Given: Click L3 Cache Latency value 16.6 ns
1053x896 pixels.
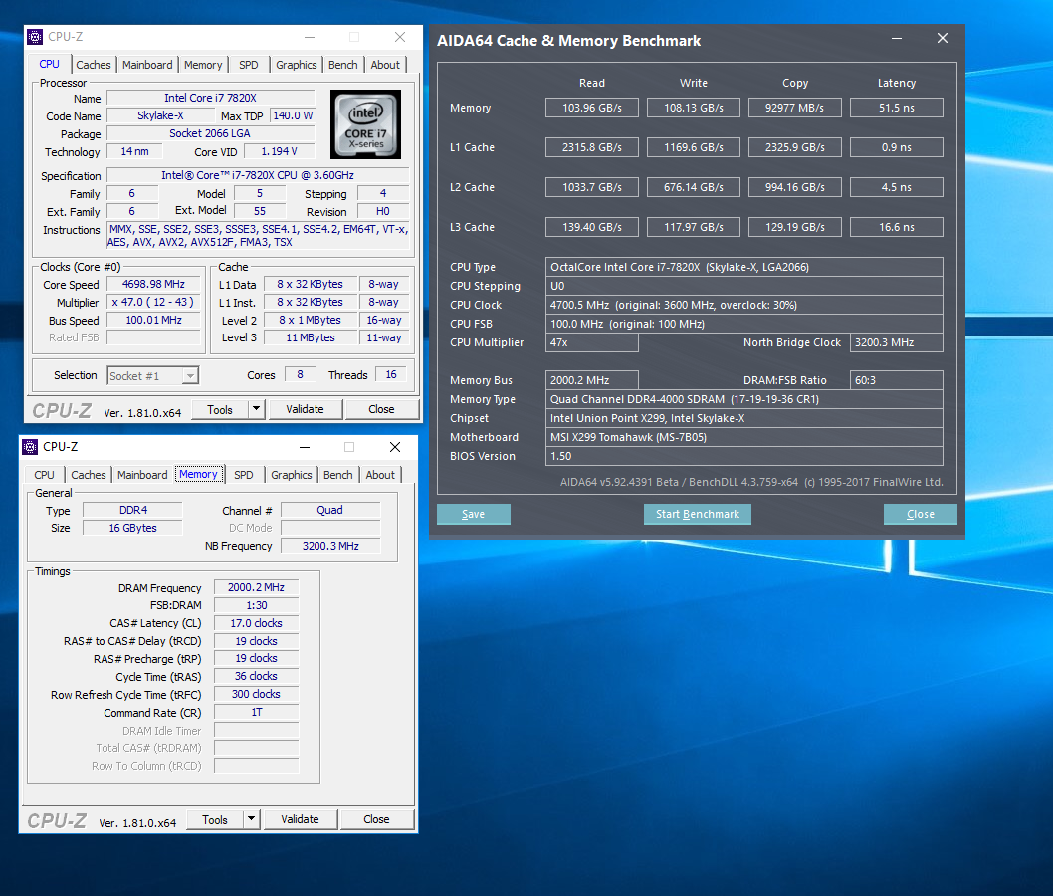Looking at the screenshot, I should (x=897, y=227).
